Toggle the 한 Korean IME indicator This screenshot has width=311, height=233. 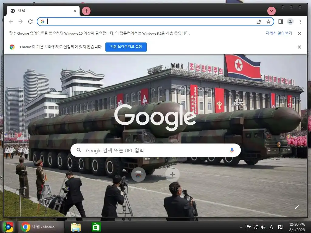[x=280, y=227]
